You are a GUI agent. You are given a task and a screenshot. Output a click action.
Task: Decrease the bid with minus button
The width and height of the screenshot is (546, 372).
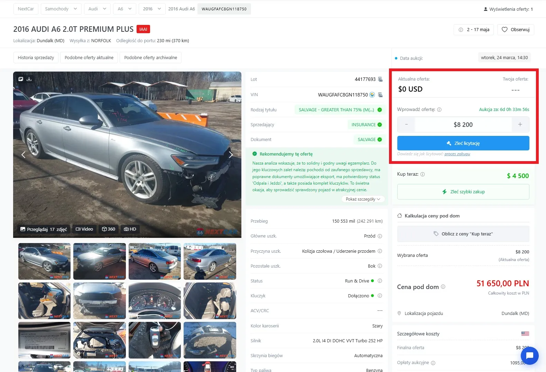(x=406, y=124)
